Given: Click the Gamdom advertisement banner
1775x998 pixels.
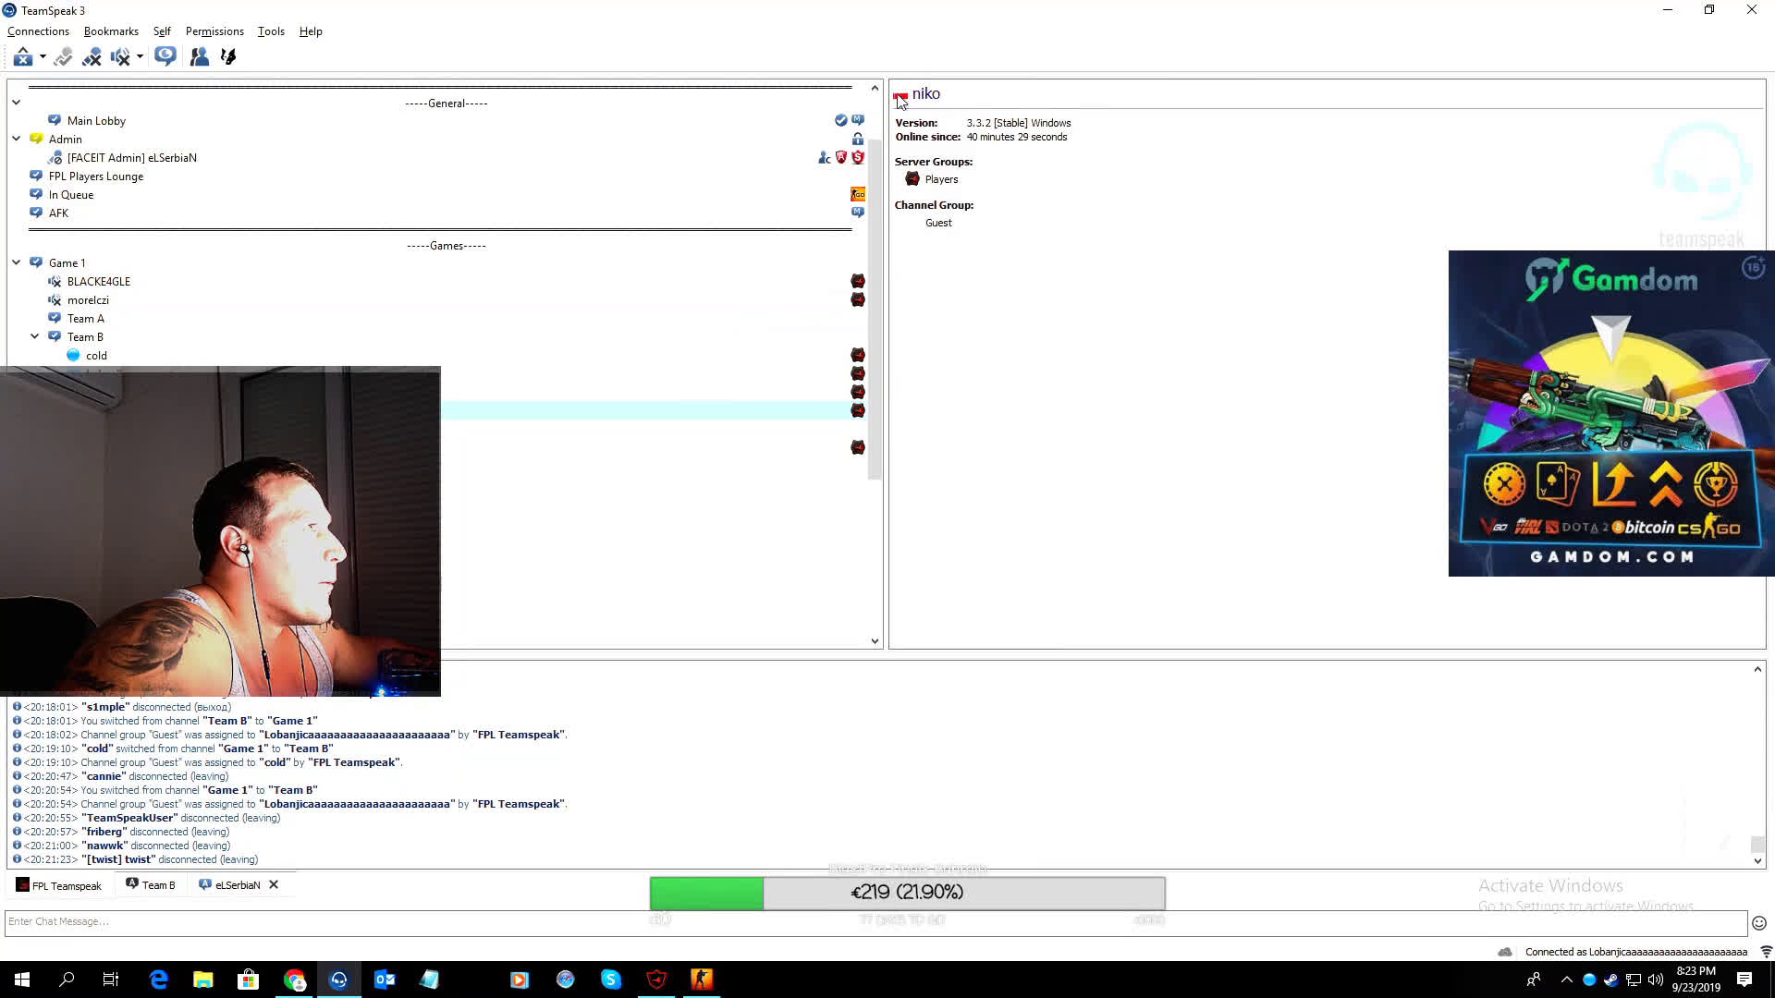Looking at the screenshot, I should (x=1610, y=413).
